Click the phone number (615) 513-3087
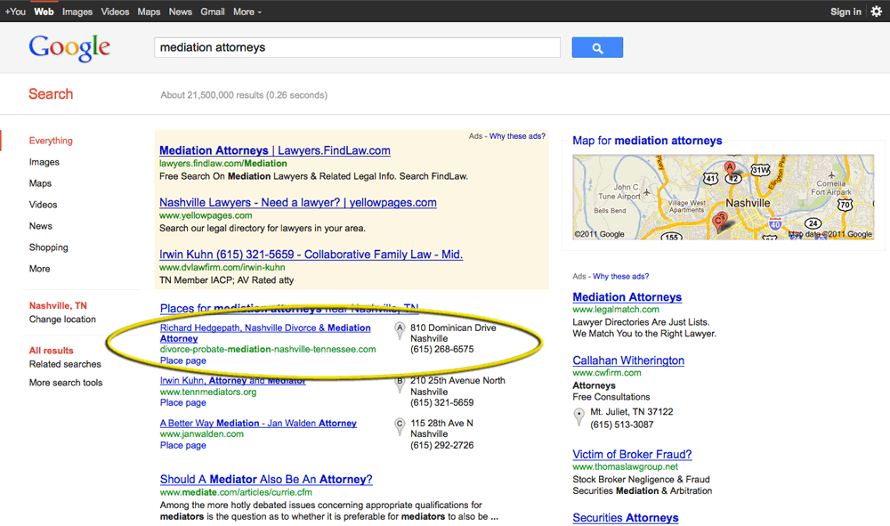 [621, 425]
